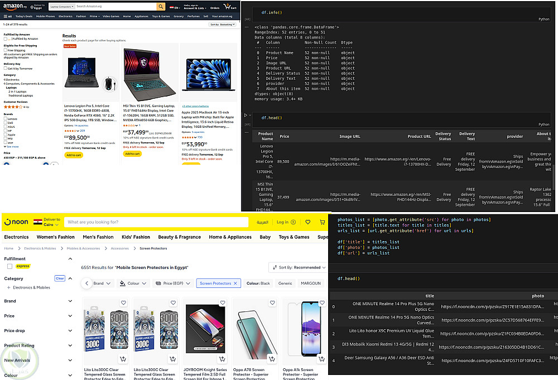558x380 pixels.
Task: Click the noon search input field
Action: [x=156, y=222]
